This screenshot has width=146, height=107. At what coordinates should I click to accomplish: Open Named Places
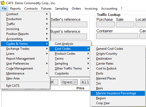pyautogui.click(x=118, y=78)
